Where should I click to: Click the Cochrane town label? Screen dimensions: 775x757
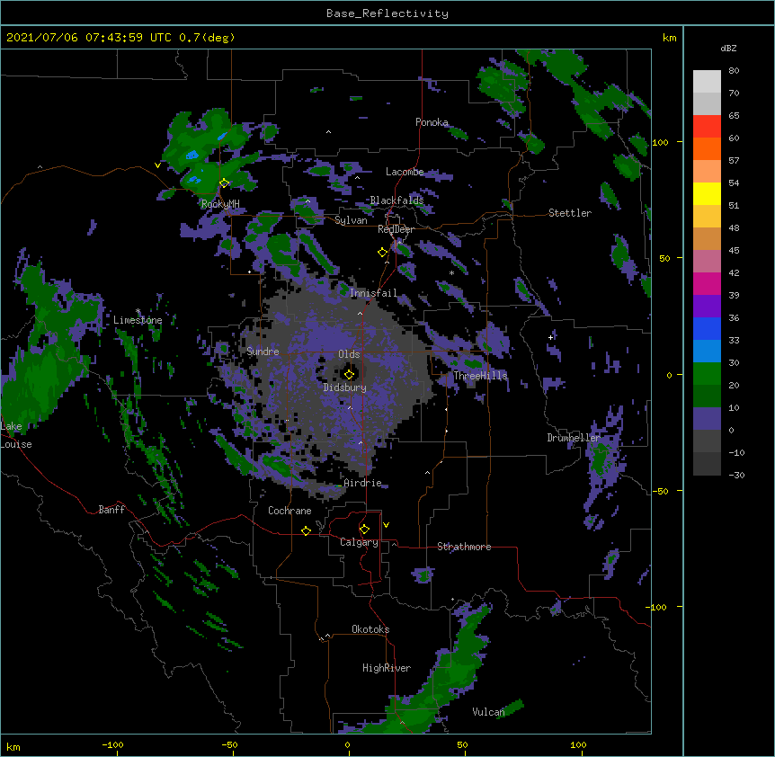click(x=290, y=511)
